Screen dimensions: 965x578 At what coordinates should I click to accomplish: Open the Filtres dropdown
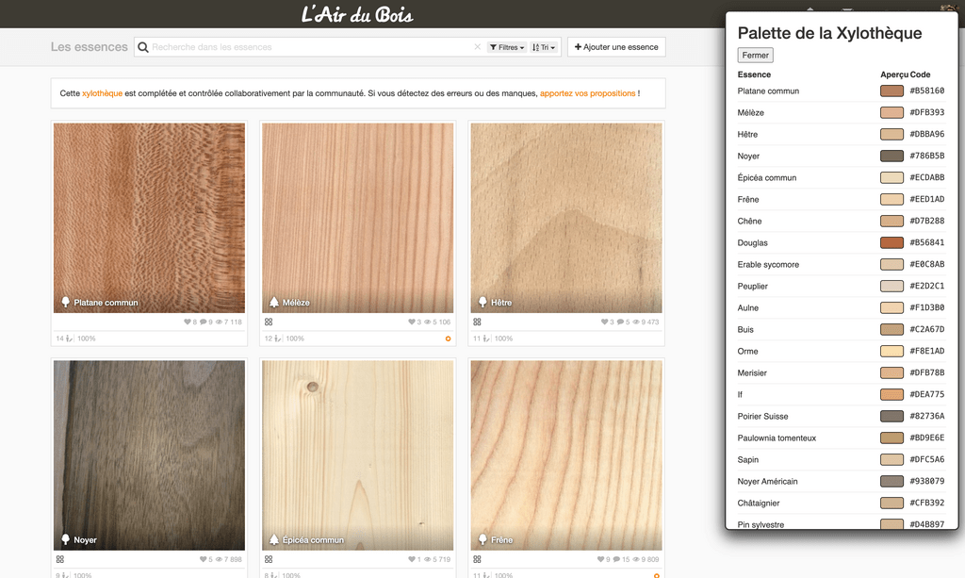pos(507,47)
